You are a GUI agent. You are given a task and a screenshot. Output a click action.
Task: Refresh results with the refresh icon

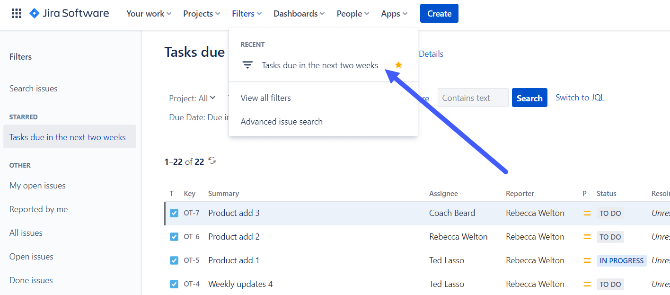tap(212, 161)
